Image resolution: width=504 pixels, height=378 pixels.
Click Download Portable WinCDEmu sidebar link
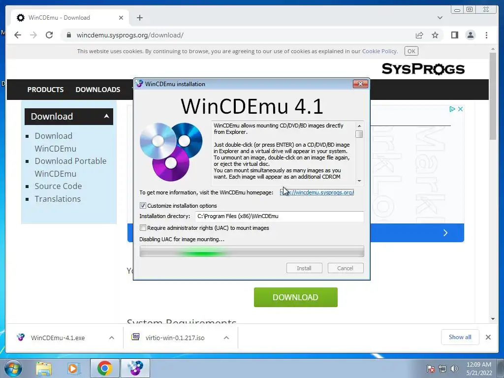70,167
